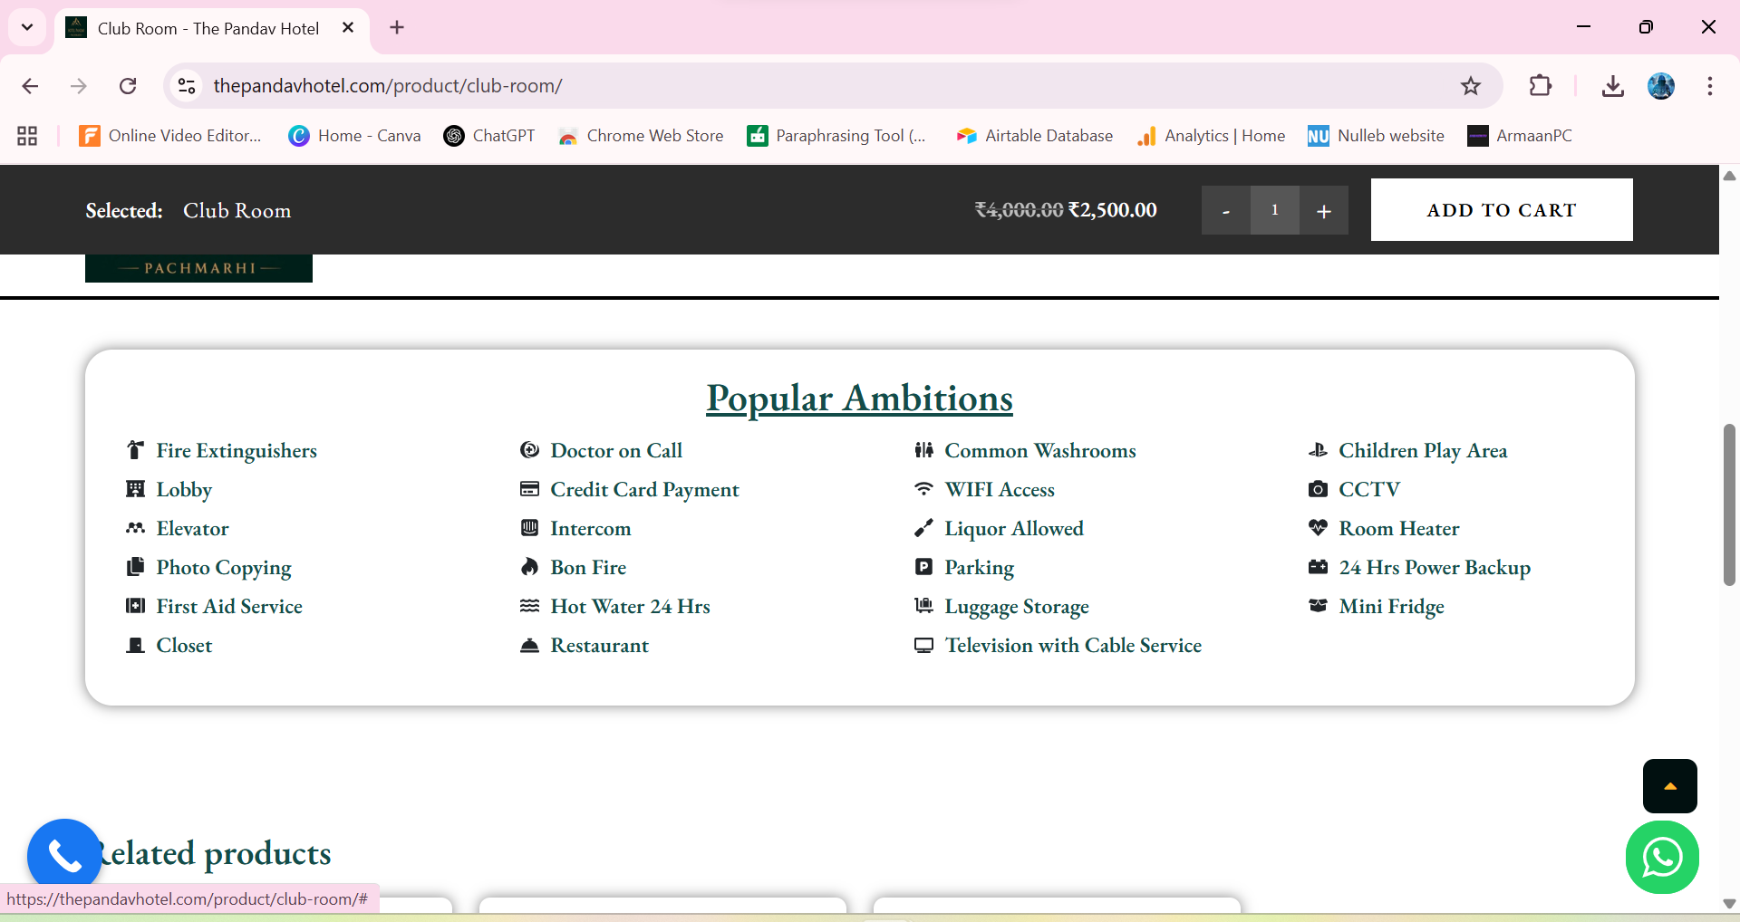Click the scroll-to-top arrow button
Screen dimensions: 1740x922
pos(1669,786)
